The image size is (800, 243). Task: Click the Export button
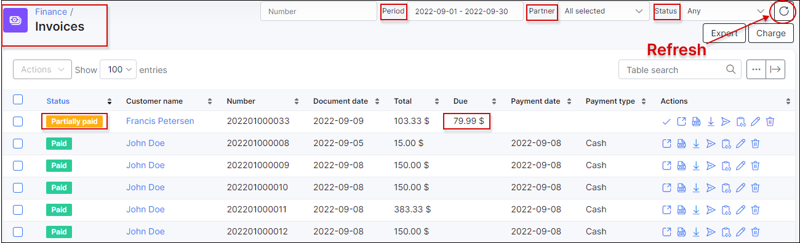pyautogui.click(x=724, y=33)
